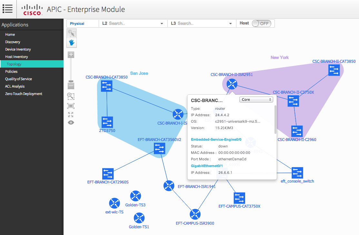Open the hamburger navigation menu

coord(7,9)
